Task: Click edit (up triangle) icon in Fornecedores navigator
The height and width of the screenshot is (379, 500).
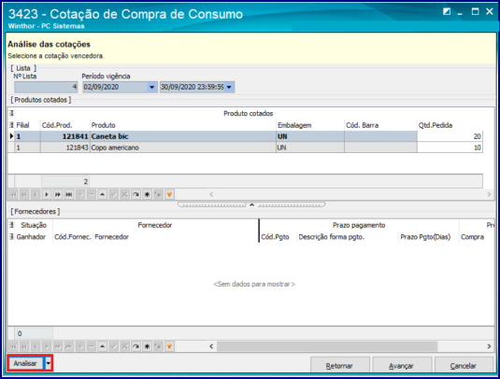Action: (x=103, y=346)
